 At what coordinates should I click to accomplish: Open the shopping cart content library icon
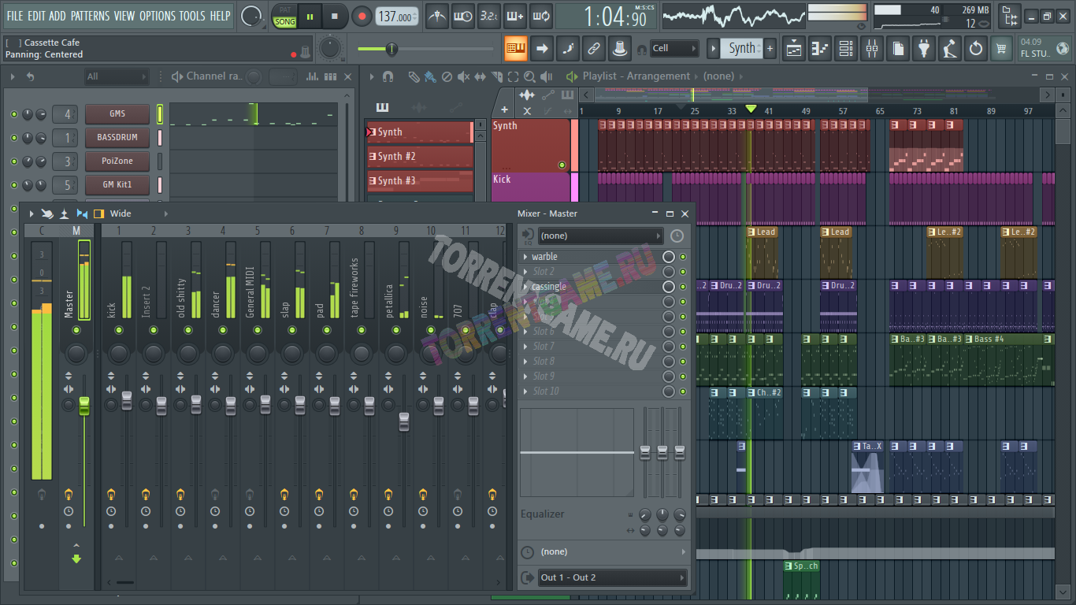click(x=1001, y=49)
